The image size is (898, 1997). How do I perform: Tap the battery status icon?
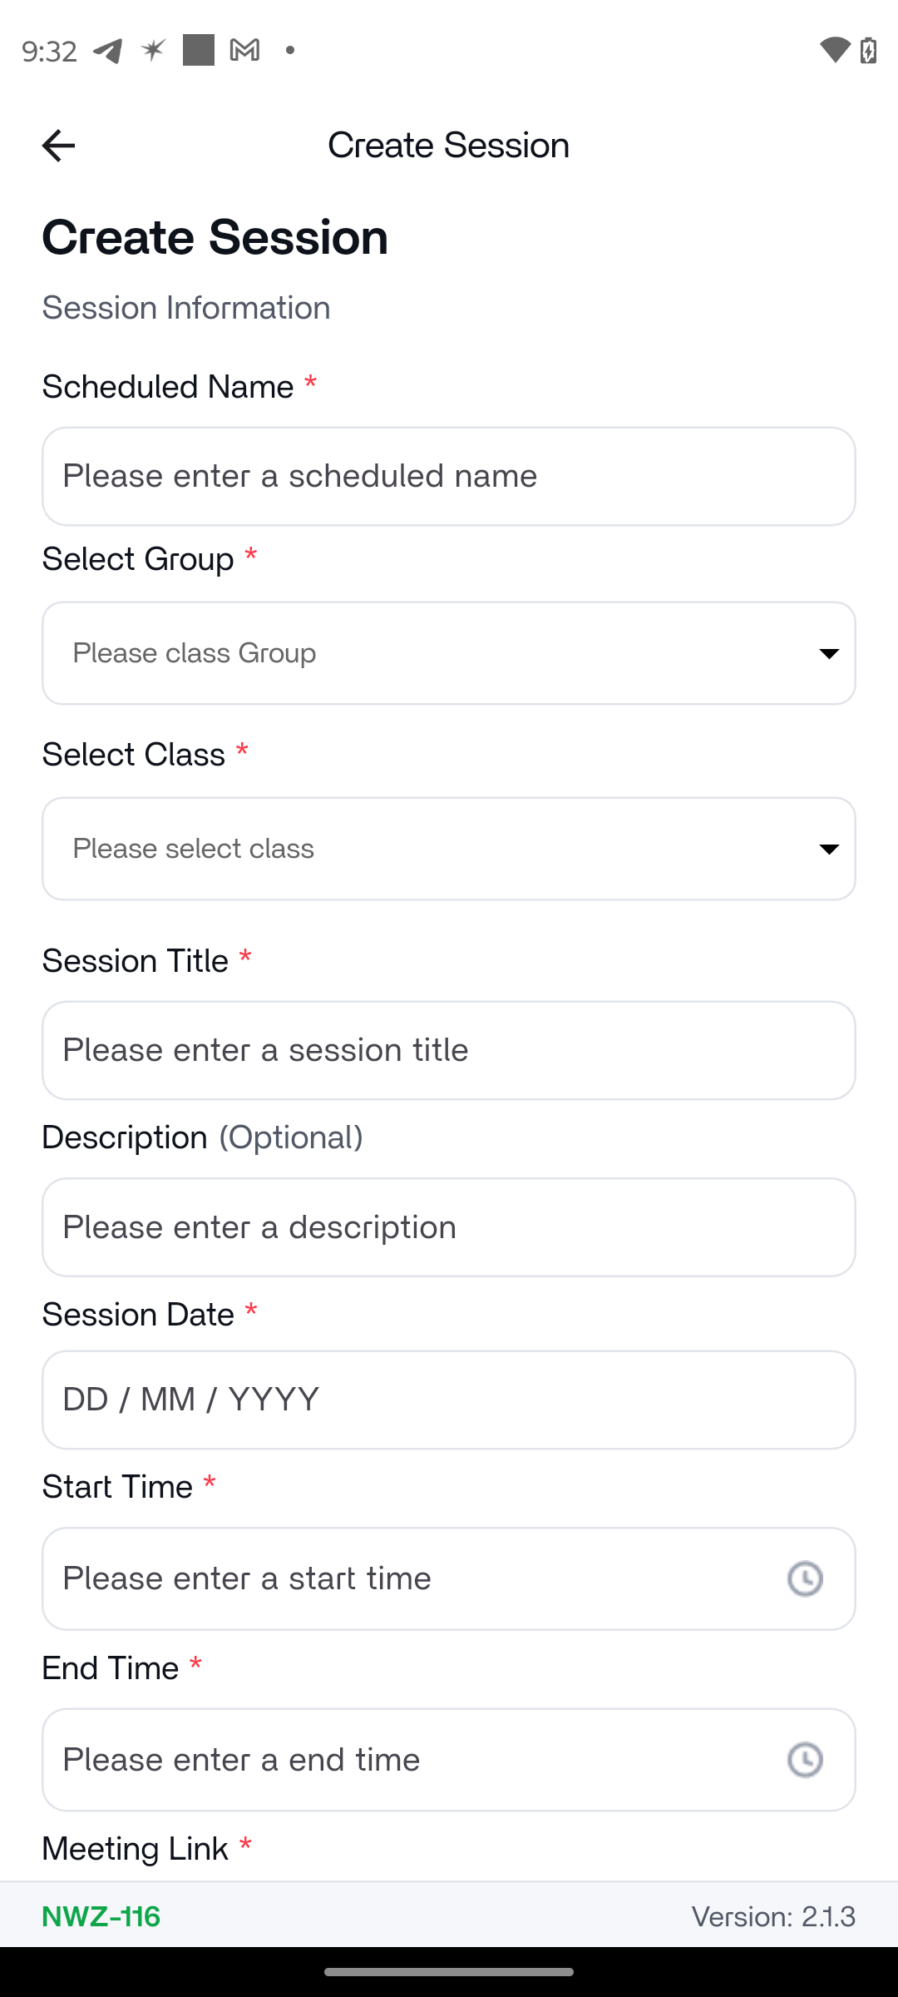[868, 50]
